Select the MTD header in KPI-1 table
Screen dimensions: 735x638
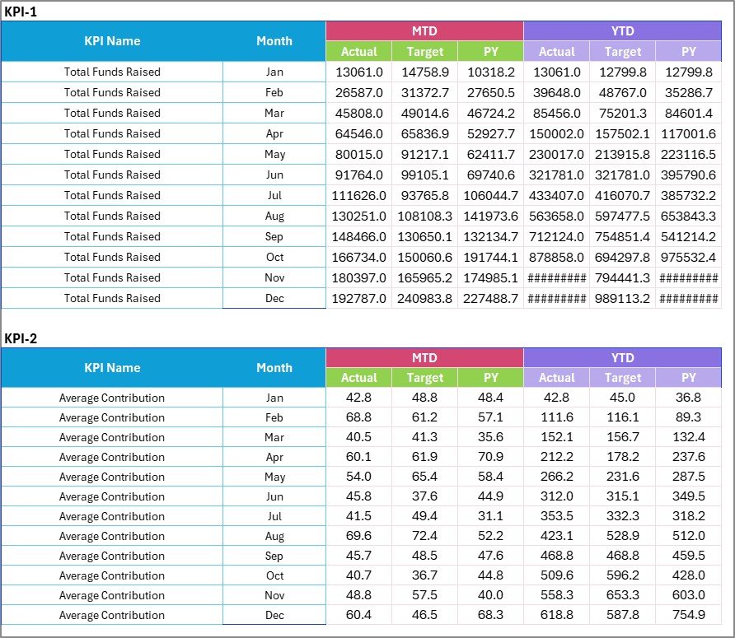(x=425, y=30)
